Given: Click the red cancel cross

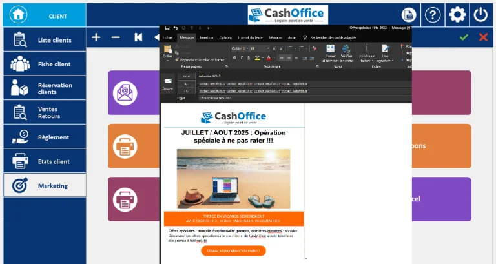Looking at the screenshot, I should pyautogui.click(x=482, y=37).
